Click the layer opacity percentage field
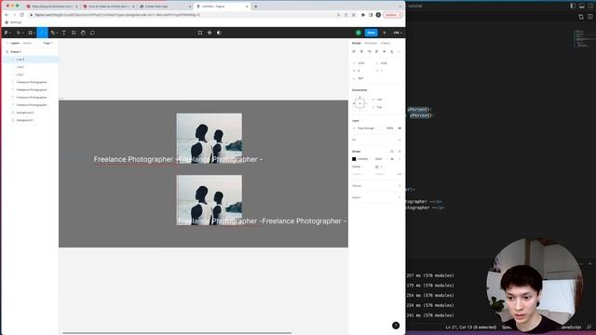 [389, 128]
